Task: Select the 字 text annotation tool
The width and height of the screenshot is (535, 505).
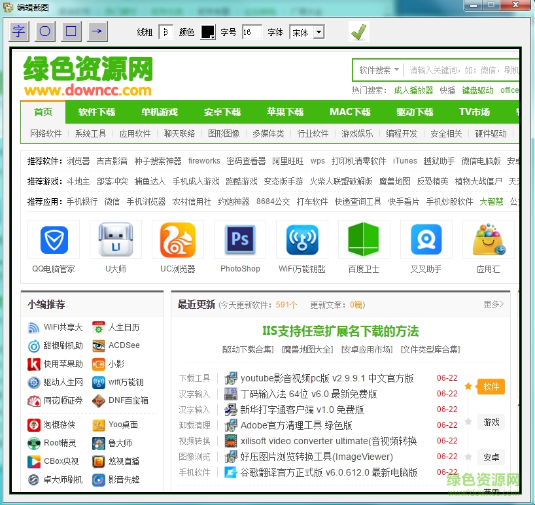Action: [x=18, y=31]
